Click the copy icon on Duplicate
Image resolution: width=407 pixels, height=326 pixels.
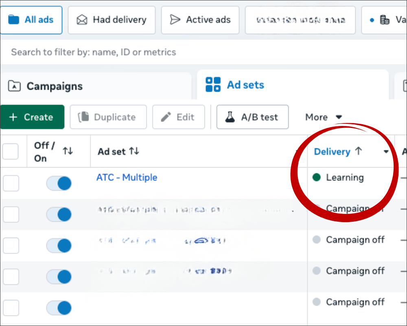pos(83,117)
